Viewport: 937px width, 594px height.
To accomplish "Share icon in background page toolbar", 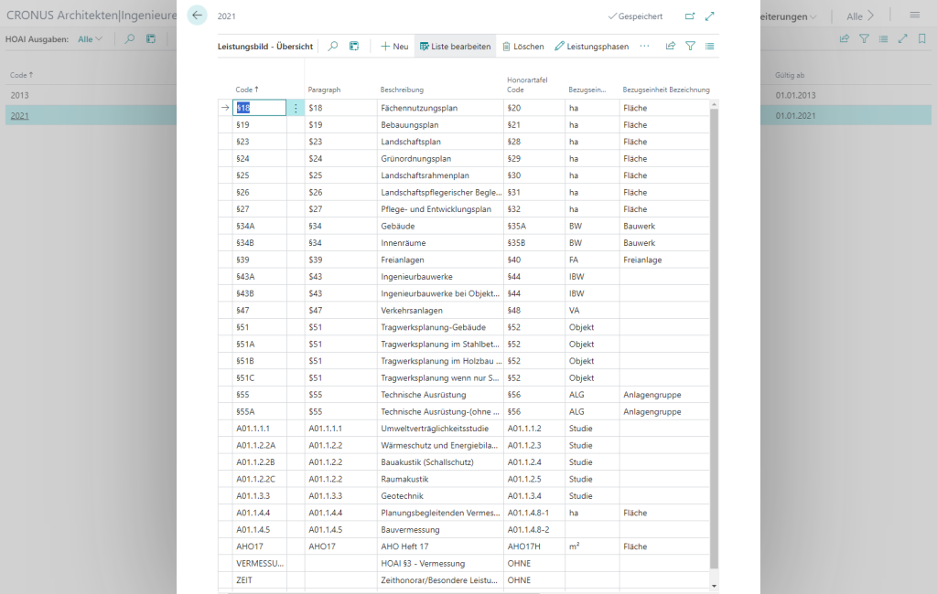I will [845, 38].
